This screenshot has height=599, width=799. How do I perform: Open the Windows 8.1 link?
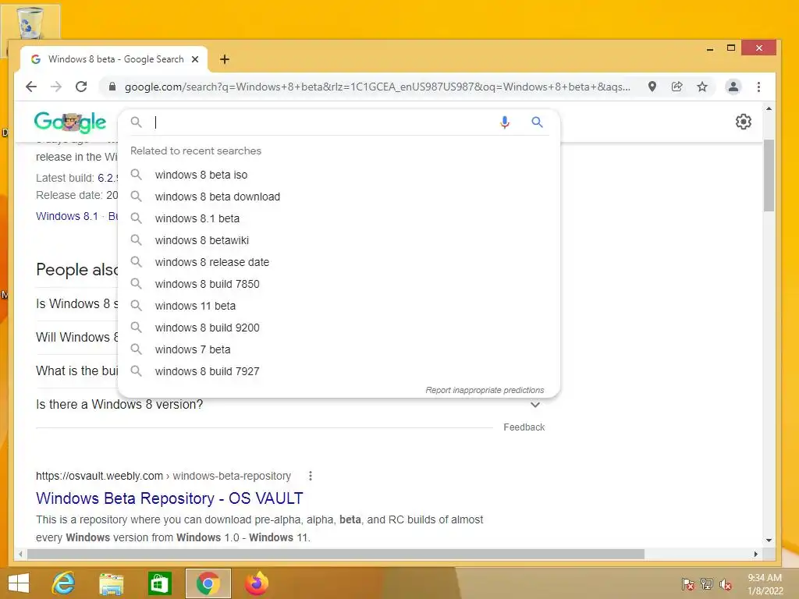(x=67, y=216)
